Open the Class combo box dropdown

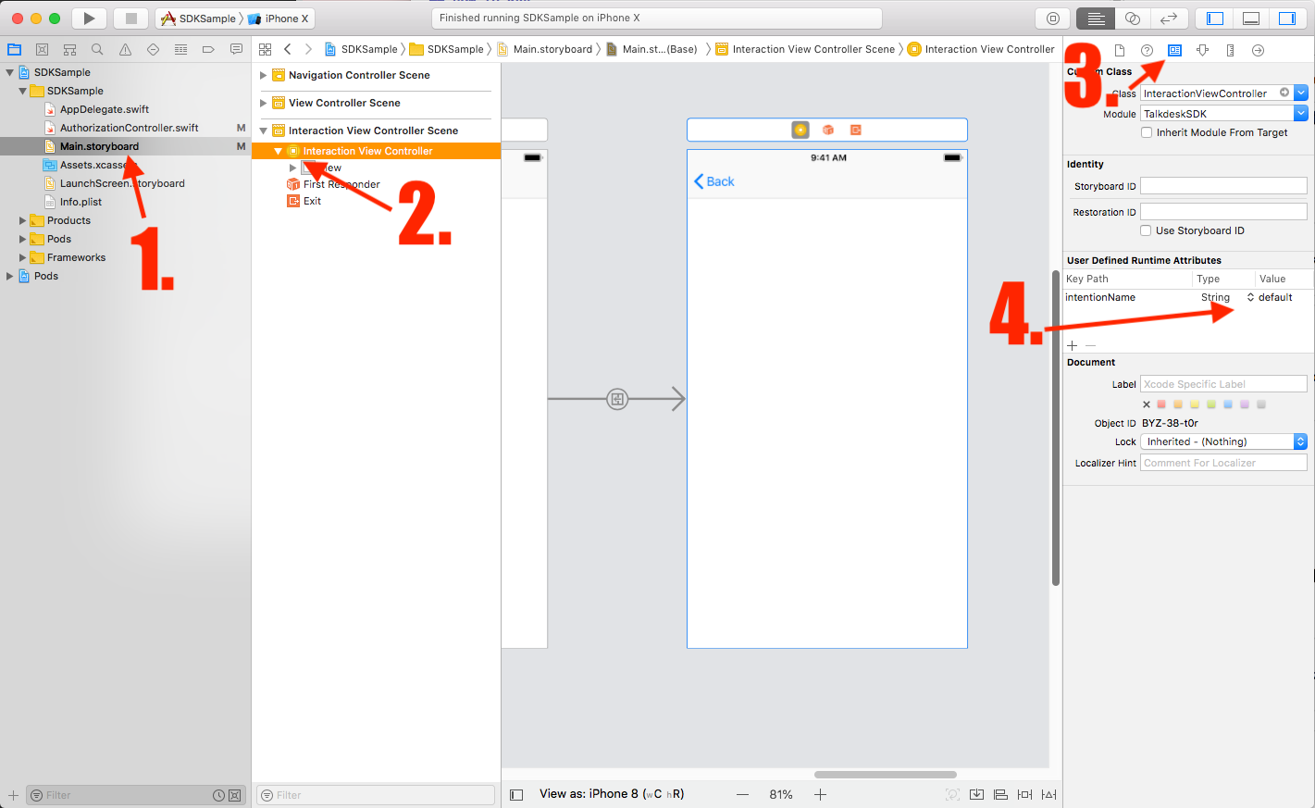point(1301,93)
